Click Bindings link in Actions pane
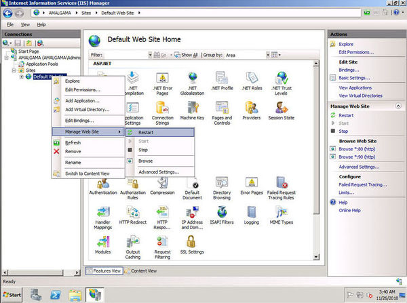The height and width of the screenshot is (303, 407). point(349,70)
